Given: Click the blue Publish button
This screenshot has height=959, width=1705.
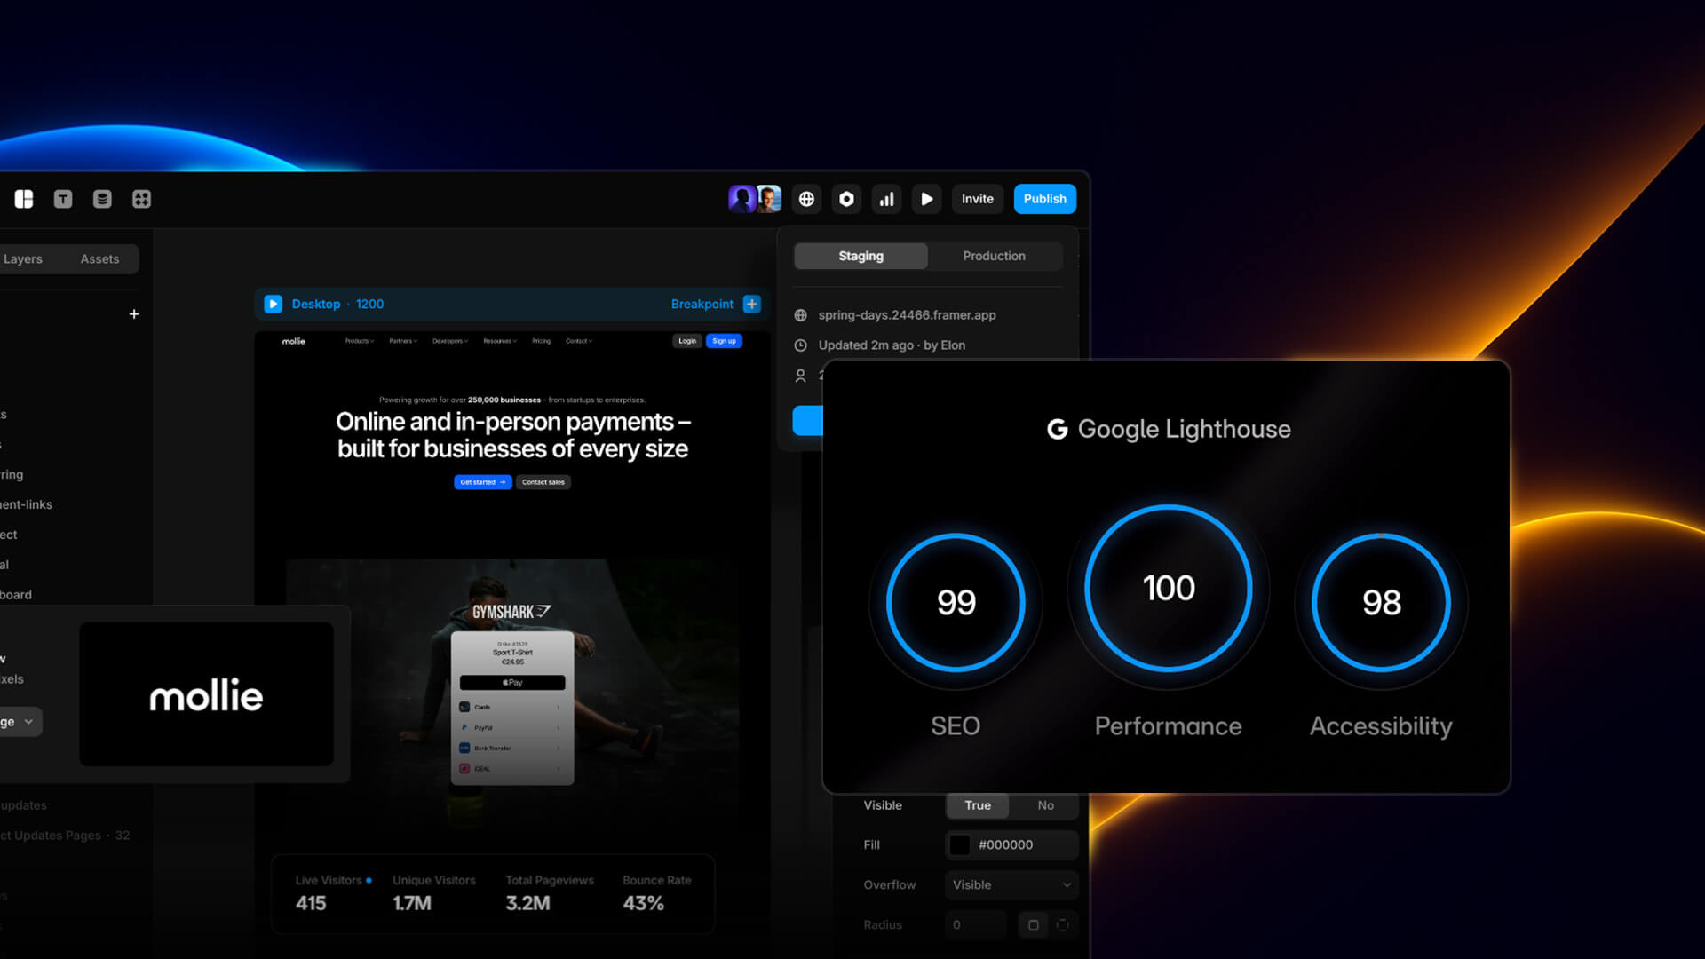Looking at the screenshot, I should (1044, 199).
